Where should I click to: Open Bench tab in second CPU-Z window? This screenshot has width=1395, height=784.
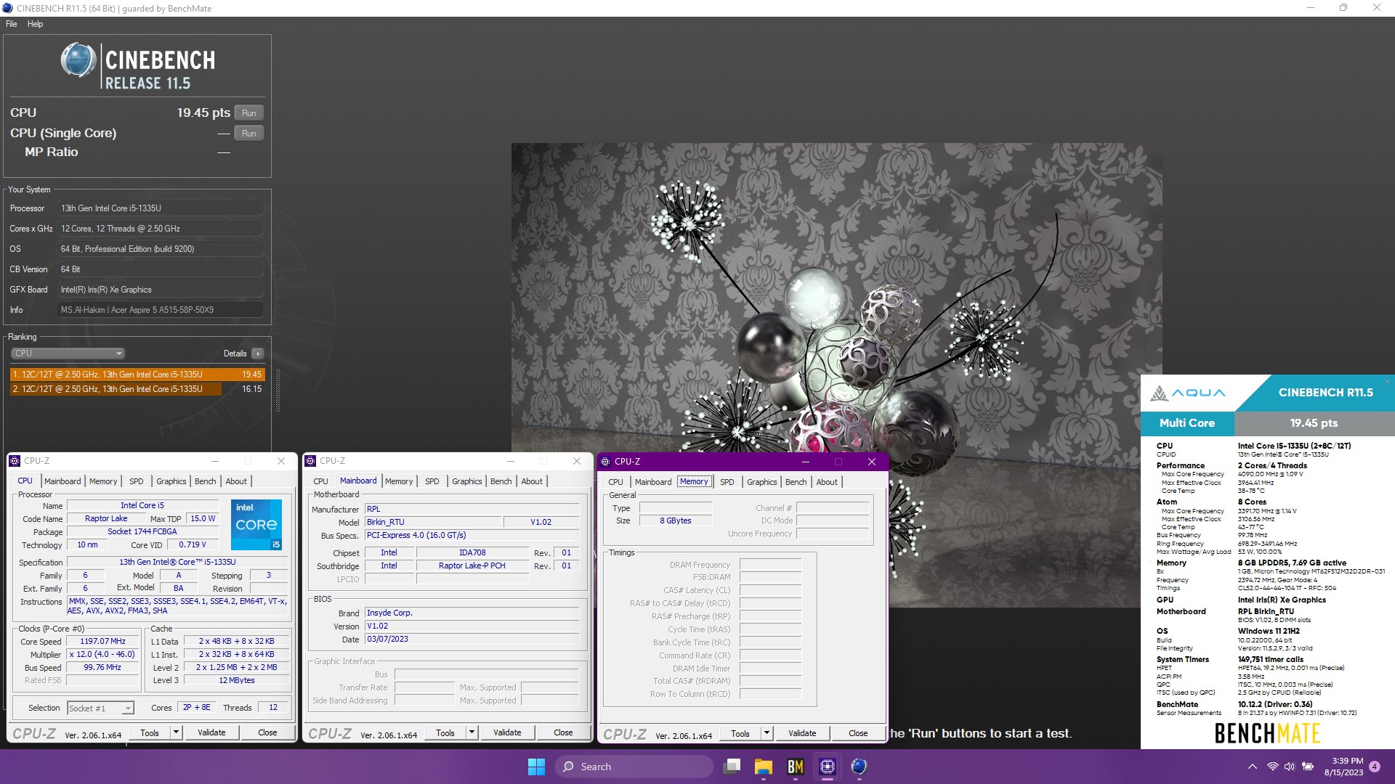pos(501,481)
